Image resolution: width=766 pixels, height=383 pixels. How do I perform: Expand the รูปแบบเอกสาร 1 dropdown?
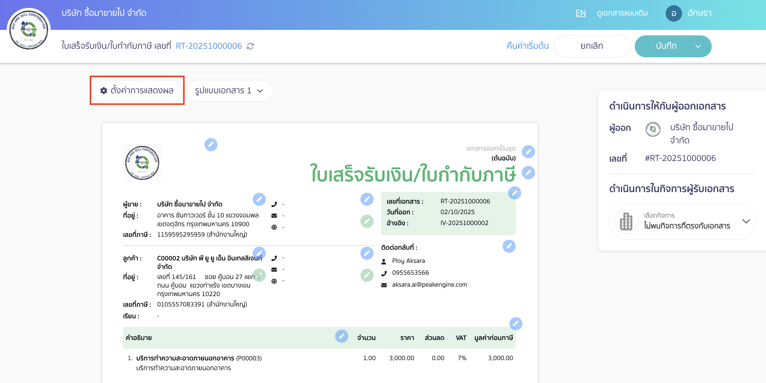(230, 91)
